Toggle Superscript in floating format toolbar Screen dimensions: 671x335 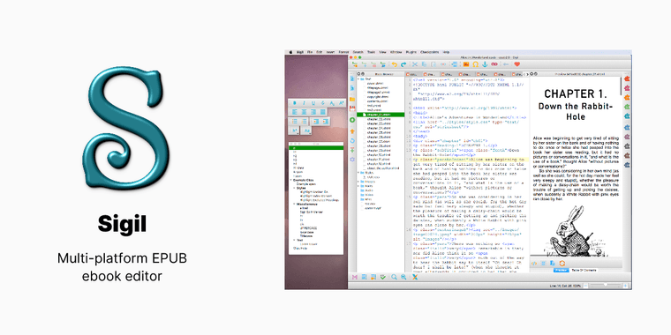[341, 103]
